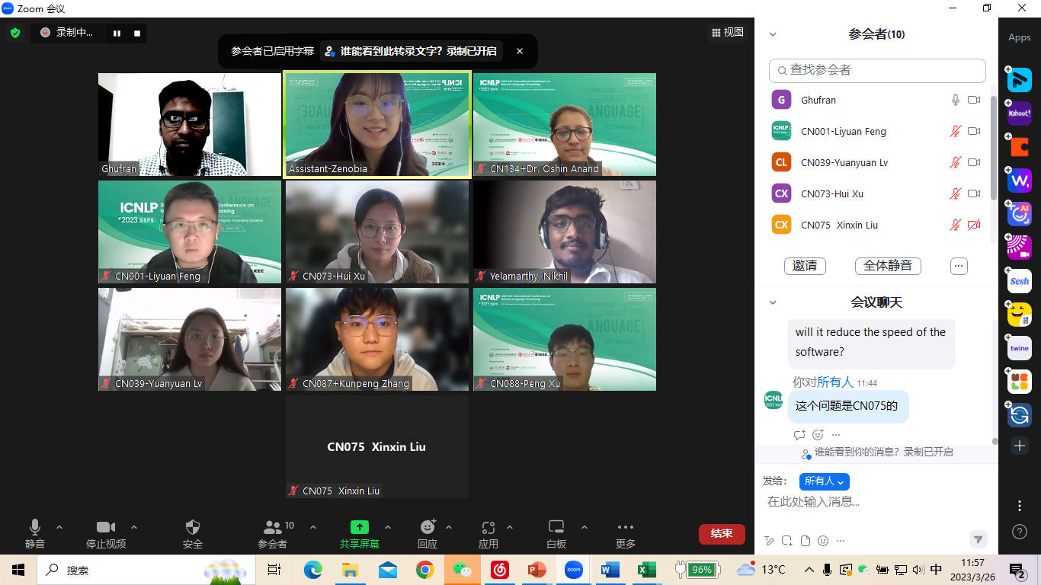Open the help question mark in Apps sidebar
1041x585 pixels.
coord(1020,532)
